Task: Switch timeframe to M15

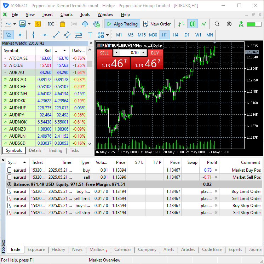Action: pyautogui.click(x=142, y=35)
